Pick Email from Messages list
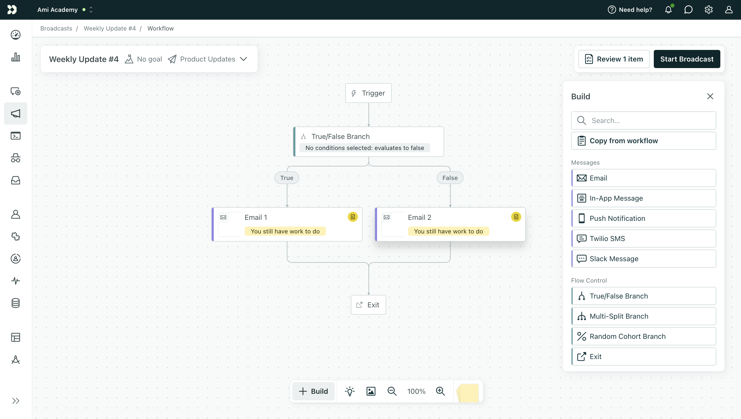The image size is (741, 419). point(643,178)
